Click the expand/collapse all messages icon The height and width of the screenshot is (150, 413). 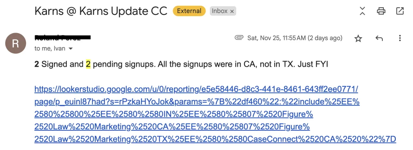(362, 11)
